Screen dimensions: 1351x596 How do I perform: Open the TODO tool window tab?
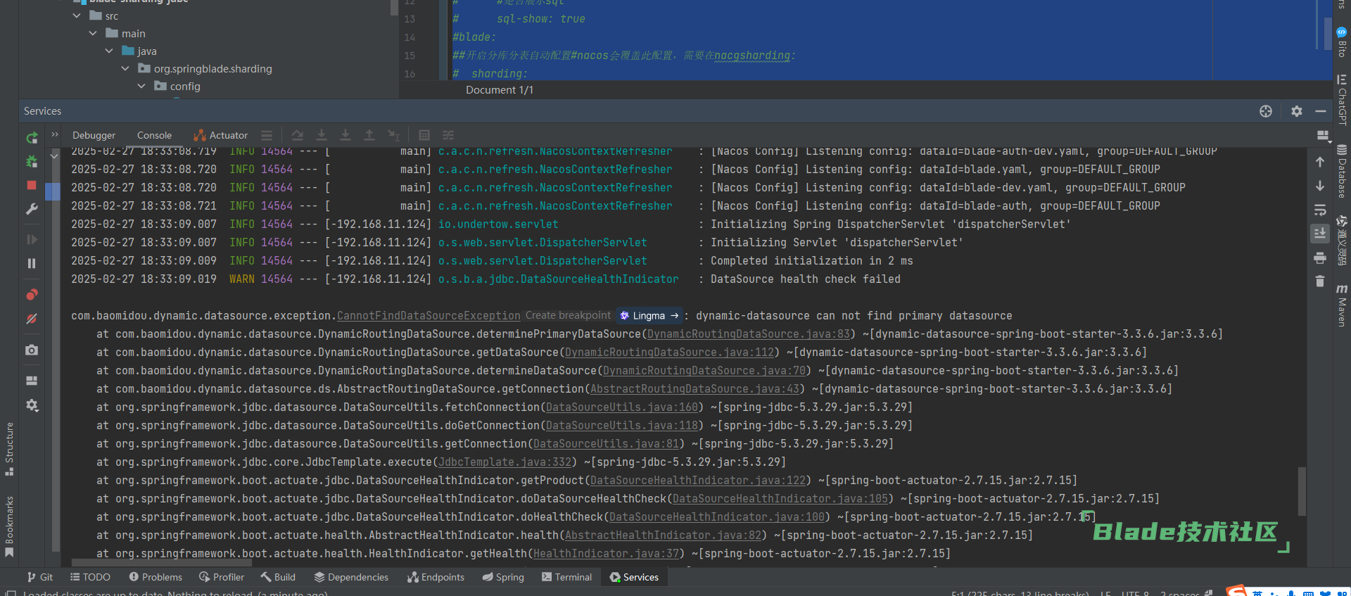click(90, 577)
